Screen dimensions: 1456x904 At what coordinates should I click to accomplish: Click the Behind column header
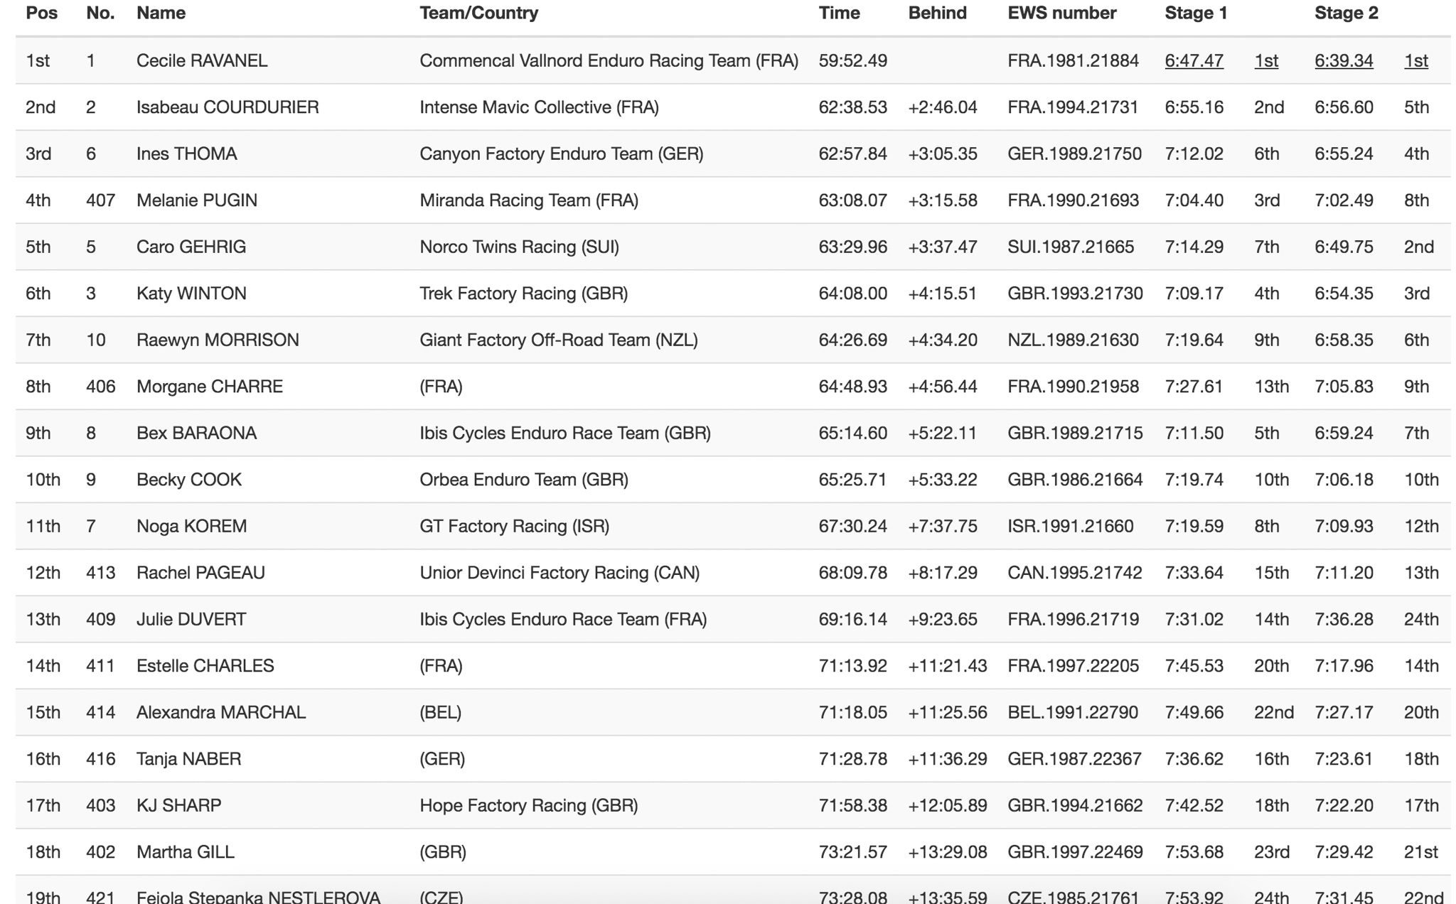click(x=937, y=14)
